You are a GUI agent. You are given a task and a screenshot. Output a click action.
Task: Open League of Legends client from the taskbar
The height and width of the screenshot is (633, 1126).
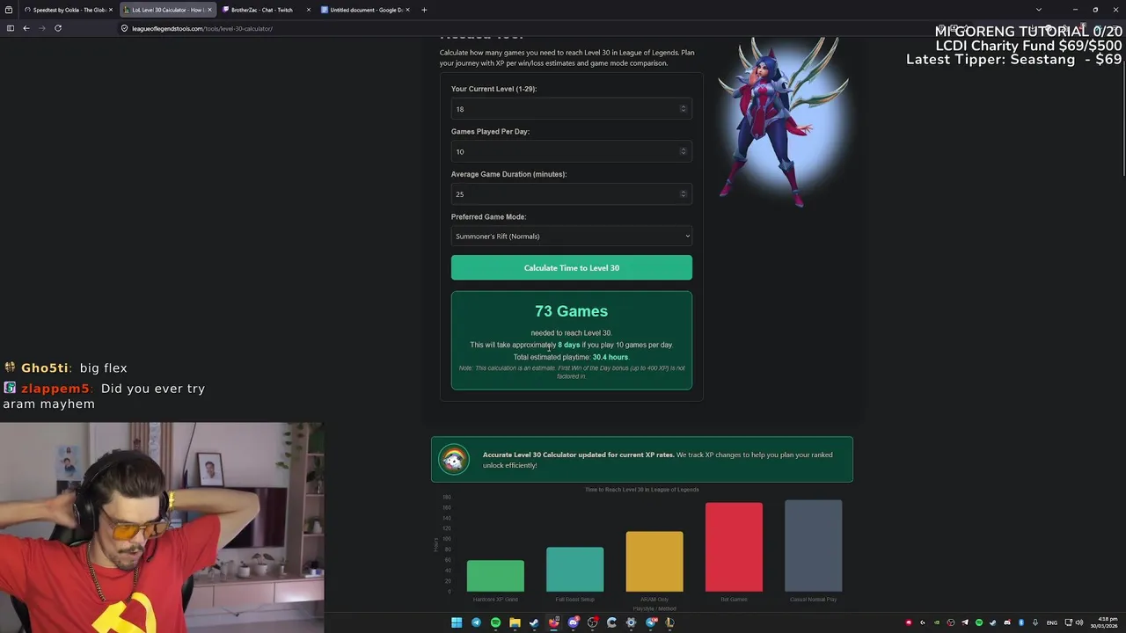point(669,622)
